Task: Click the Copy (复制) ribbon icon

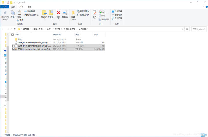Action: 13,14
